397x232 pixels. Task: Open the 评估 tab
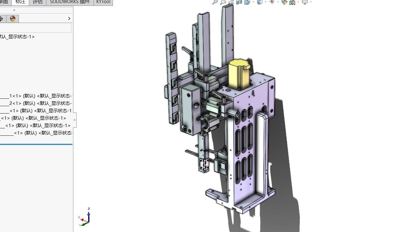38,2
